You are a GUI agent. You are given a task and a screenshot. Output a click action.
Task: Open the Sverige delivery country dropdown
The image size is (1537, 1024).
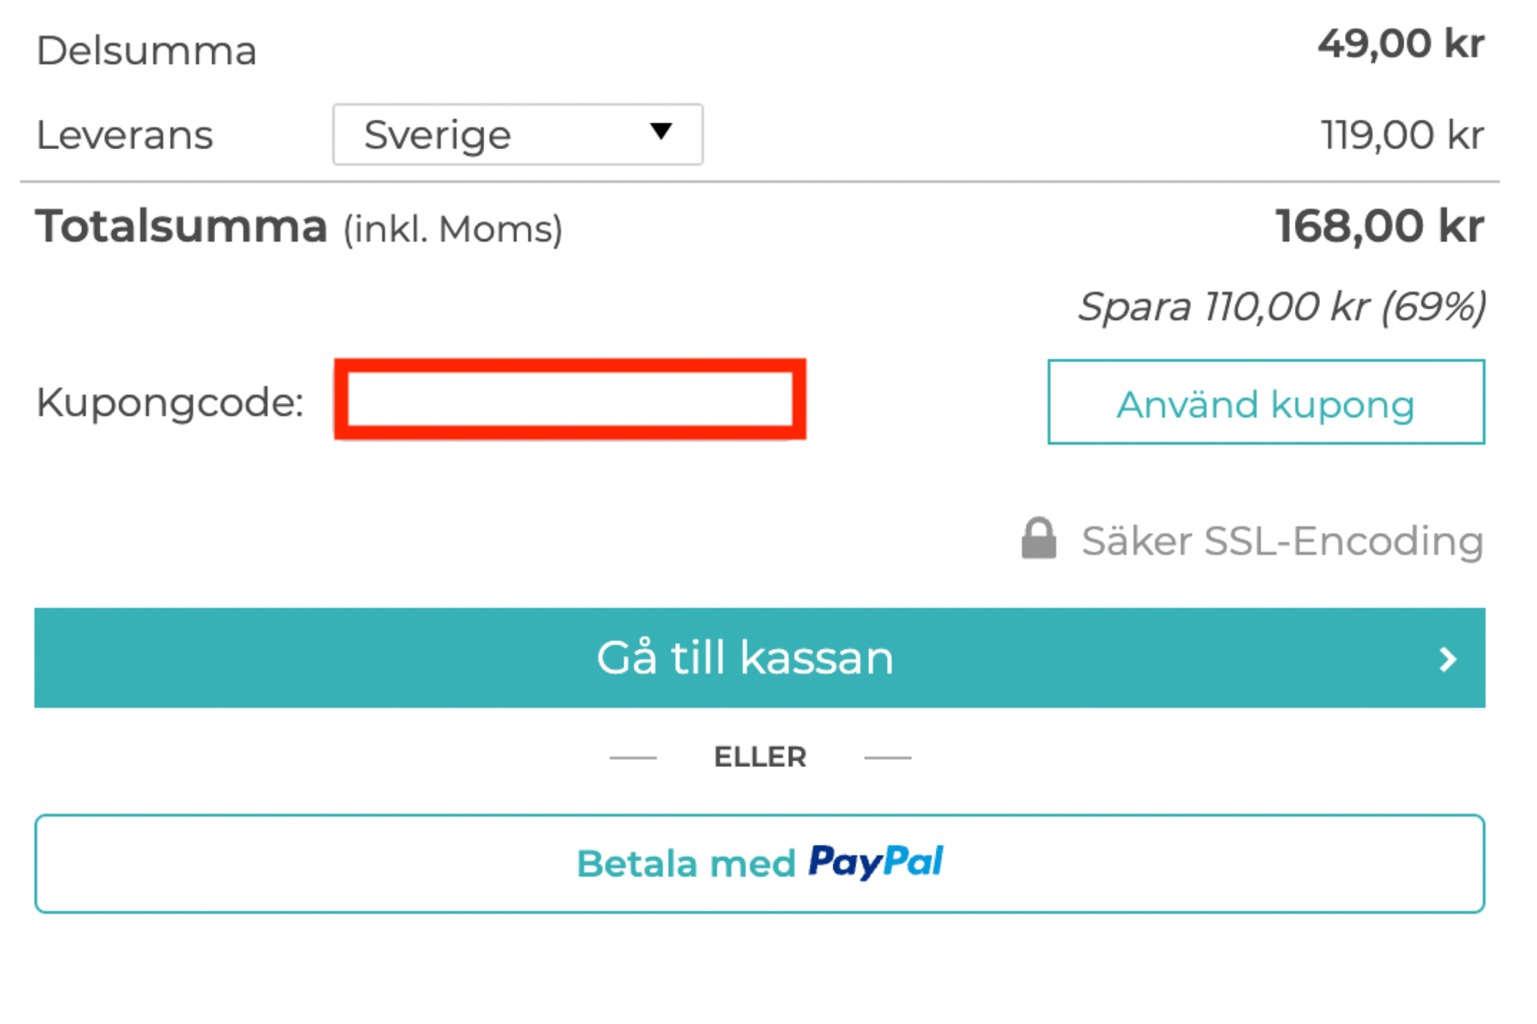(517, 134)
